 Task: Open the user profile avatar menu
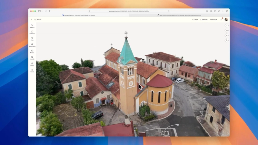click(226, 20)
